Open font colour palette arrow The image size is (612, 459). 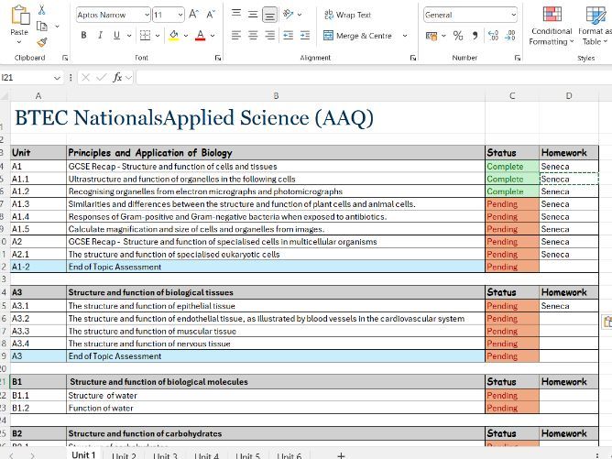coord(213,36)
